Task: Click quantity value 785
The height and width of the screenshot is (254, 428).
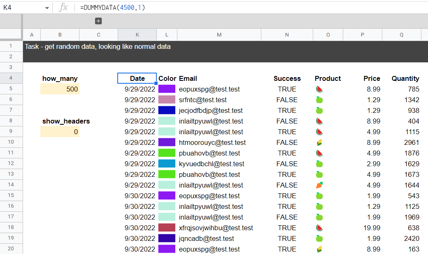Action: pyautogui.click(x=414, y=89)
